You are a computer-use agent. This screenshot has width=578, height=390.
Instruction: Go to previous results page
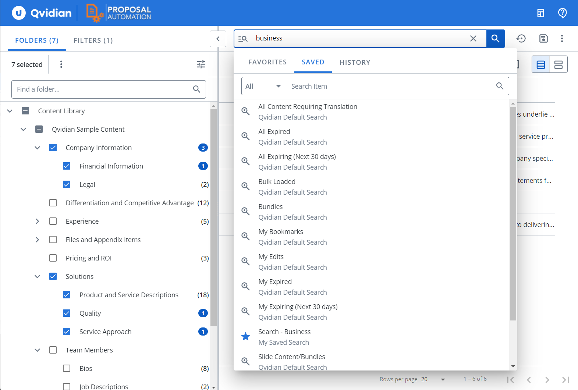click(529, 380)
